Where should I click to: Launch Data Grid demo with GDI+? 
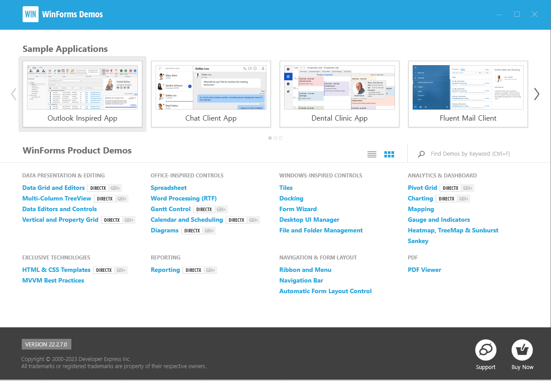(115, 188)
